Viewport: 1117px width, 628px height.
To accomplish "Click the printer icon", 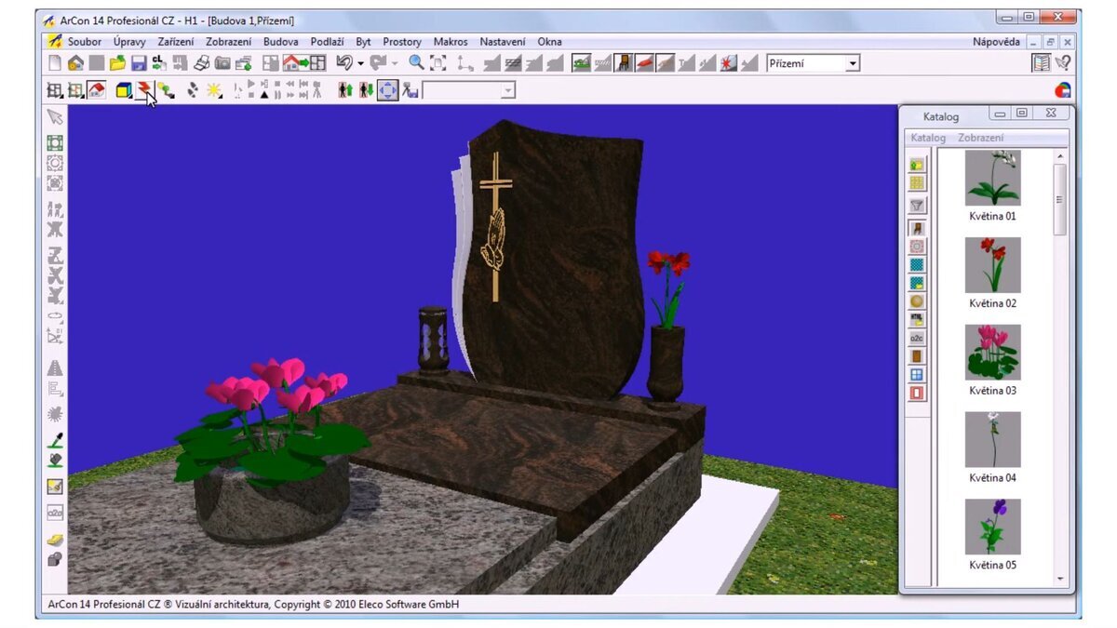I will point(201,63).
